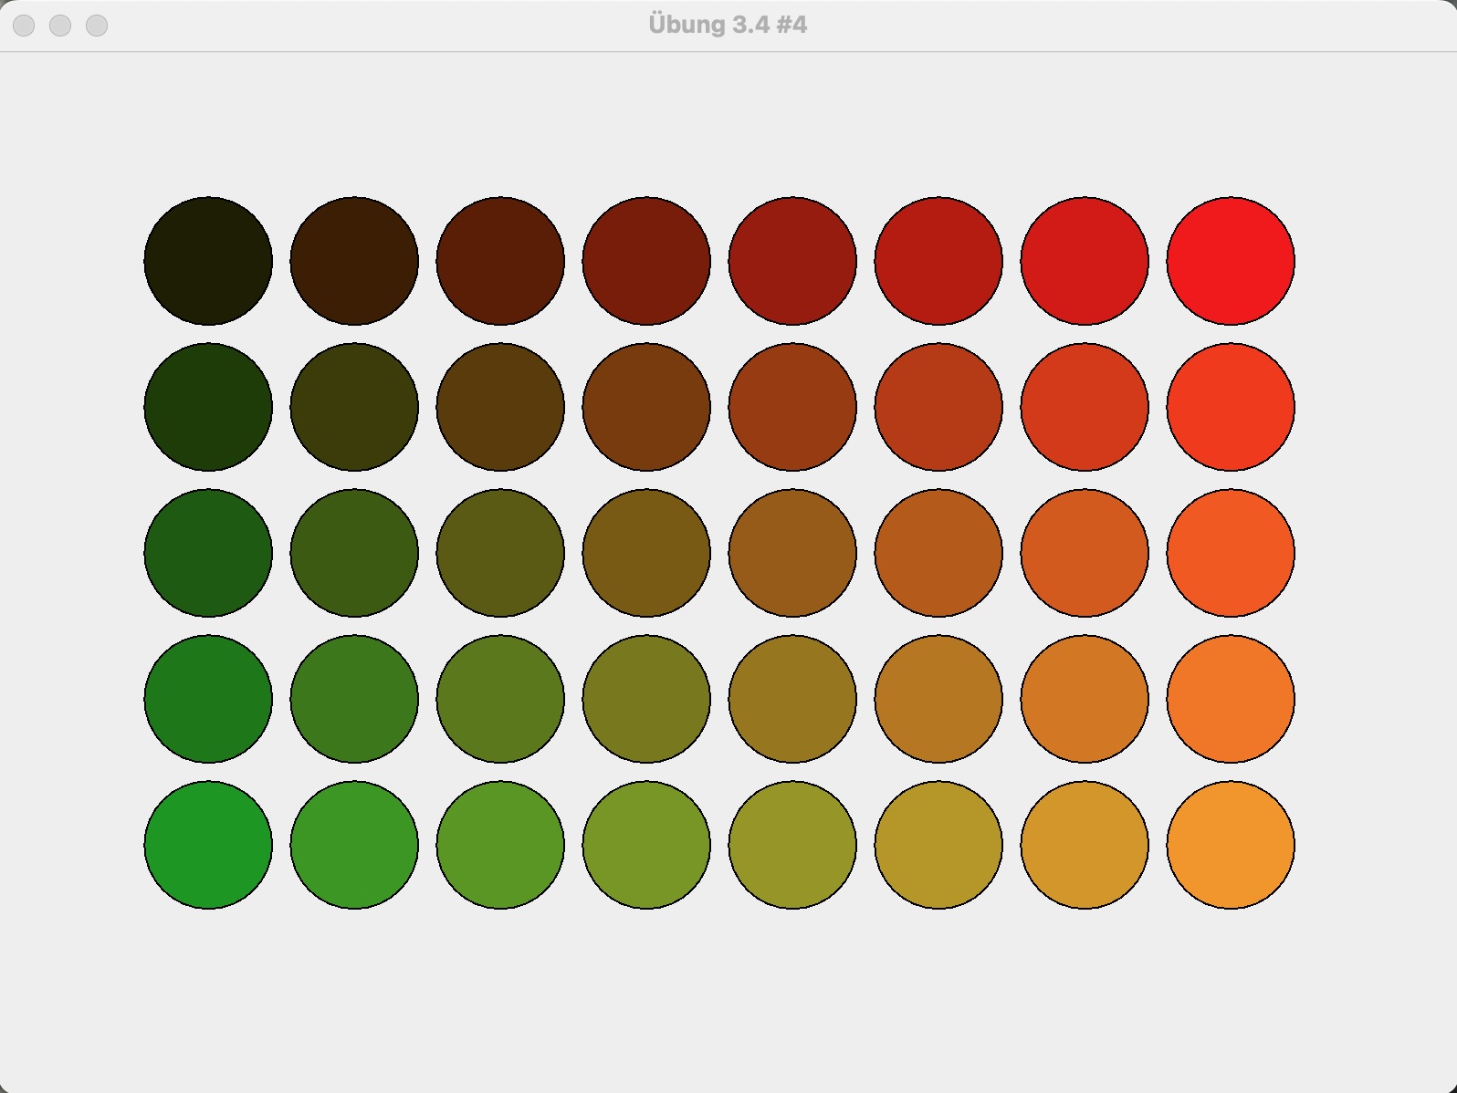Close the Übung 3.4 #4 window
Viewport: 1457px width, 1093px height.
coord(25,26)
